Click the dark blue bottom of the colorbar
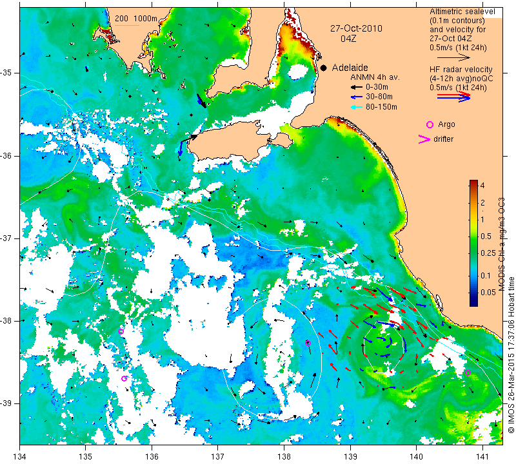516x464 pixels. click(x=473, y=303)
